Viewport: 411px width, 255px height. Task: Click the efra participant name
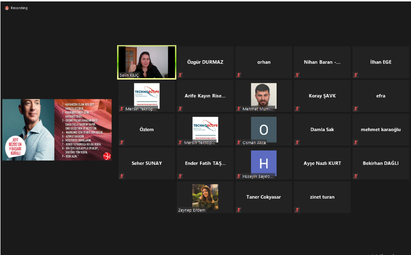coord(381,96)
